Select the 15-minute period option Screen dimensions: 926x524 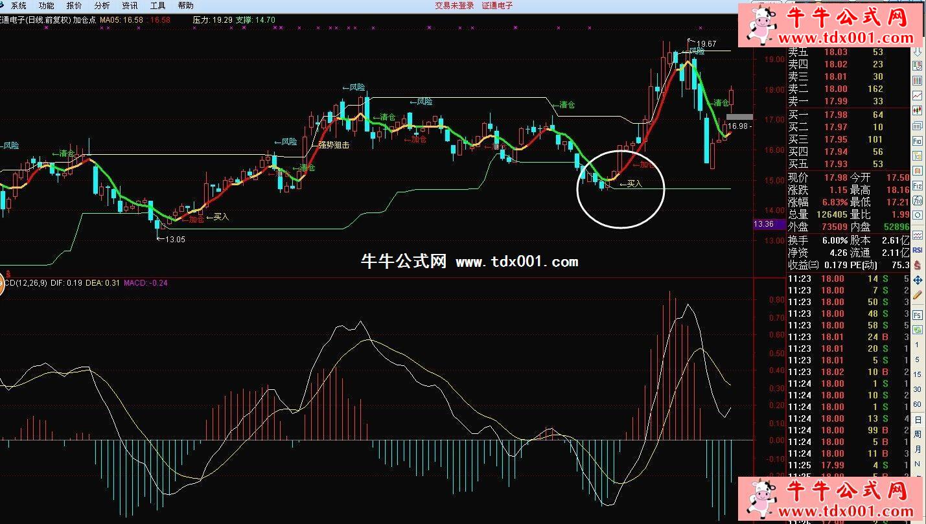pyautogui.click(x=918, y=374)
